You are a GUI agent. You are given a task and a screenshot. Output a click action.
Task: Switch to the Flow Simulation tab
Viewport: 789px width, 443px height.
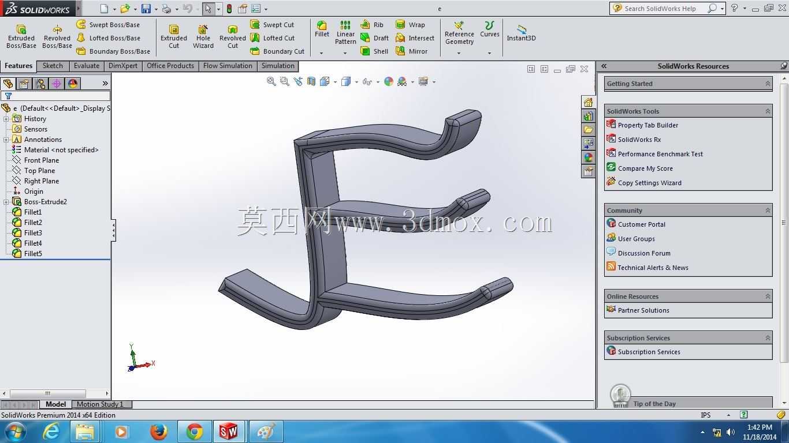228,66
